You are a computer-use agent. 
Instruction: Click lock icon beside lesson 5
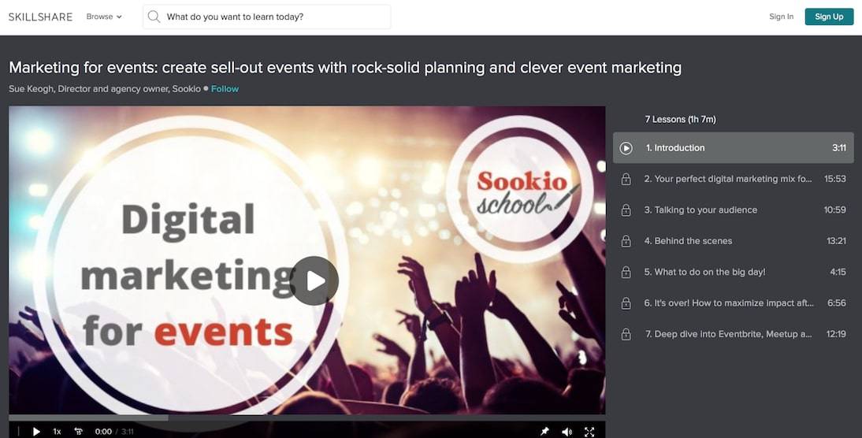coord(626,272)
